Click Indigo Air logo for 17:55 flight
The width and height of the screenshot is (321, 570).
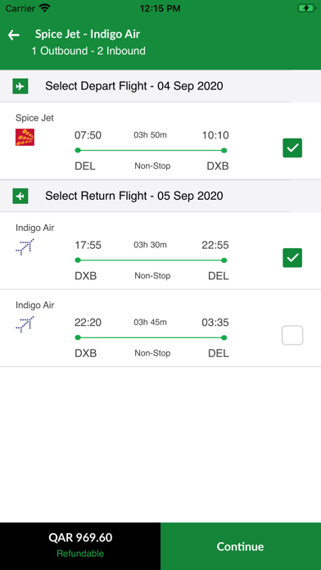click(x=25, y=247)
